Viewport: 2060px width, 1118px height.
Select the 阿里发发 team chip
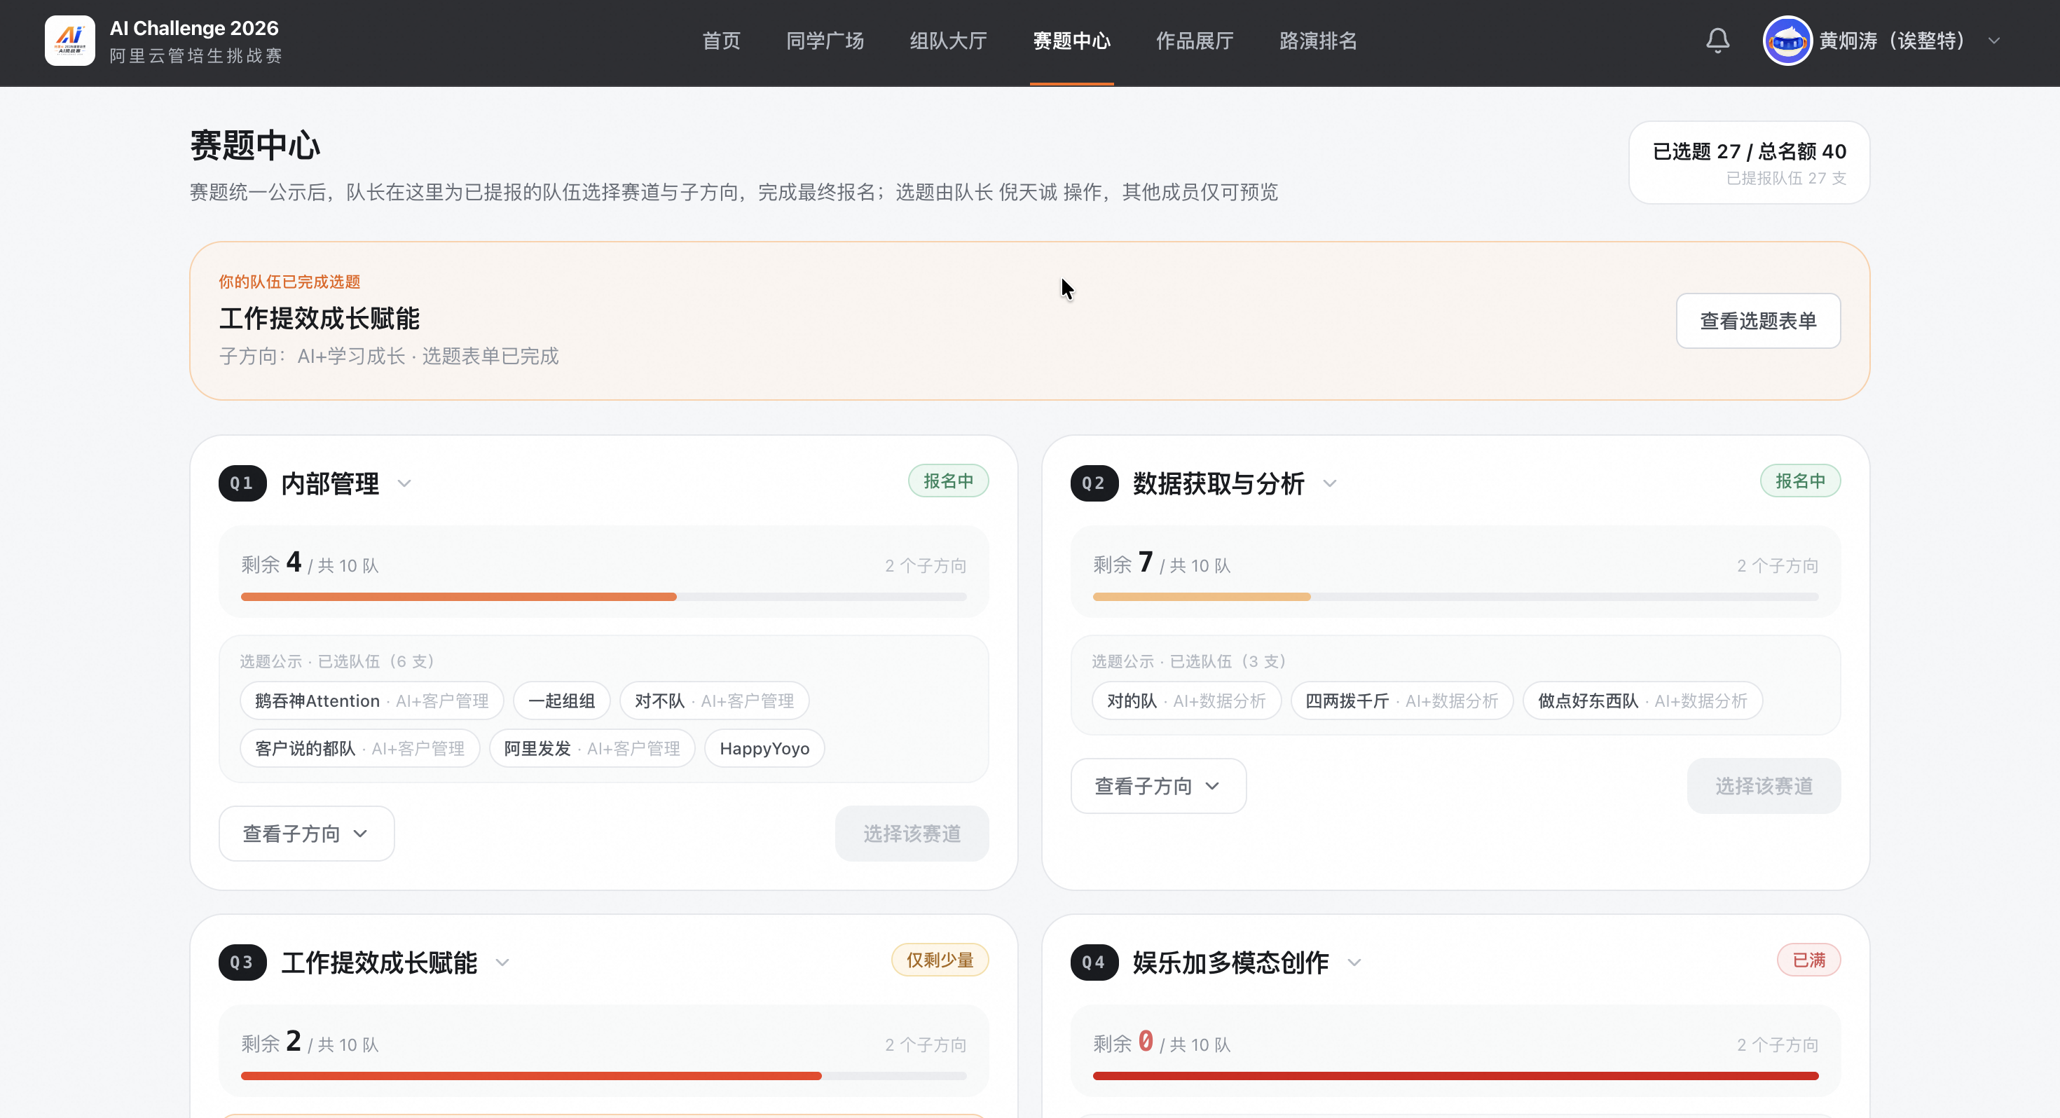pyautogui.click(x=592, y=749)
